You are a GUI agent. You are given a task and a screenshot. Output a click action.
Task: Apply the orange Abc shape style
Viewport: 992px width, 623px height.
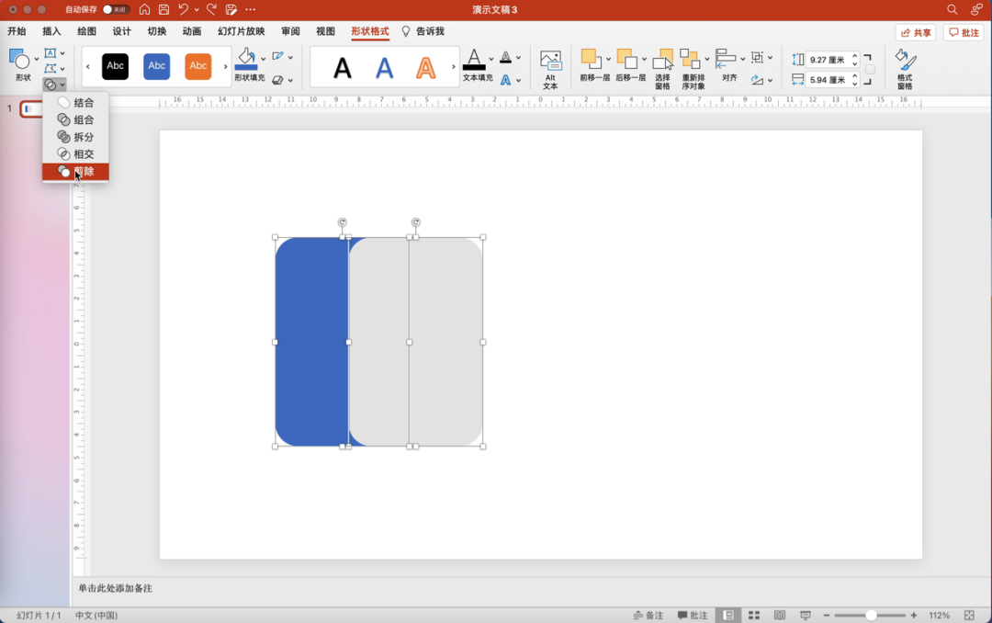[198, 66]
